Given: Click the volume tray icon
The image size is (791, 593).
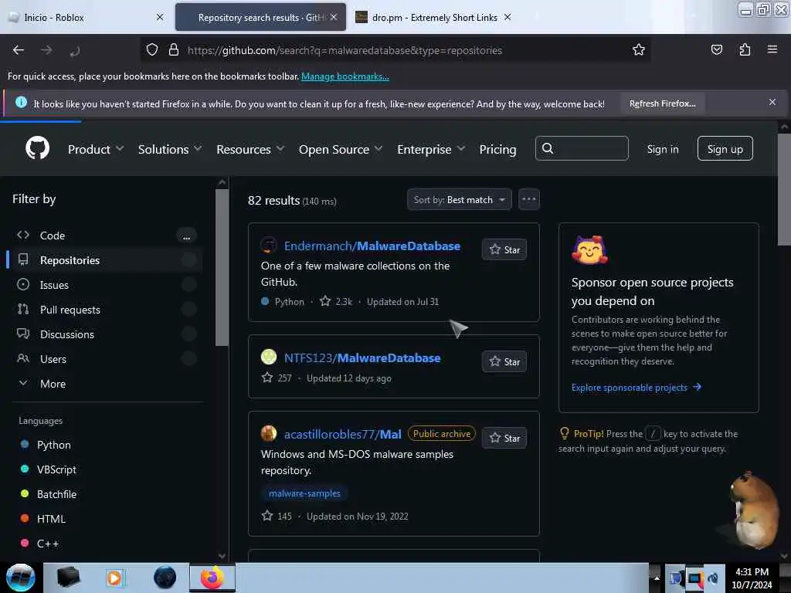Looking at the screenshot, I should [713, 578].
